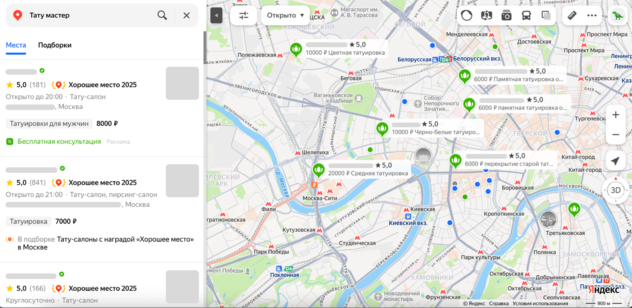Click "Белорусский вкз." railway station label
The image size is (632, 308).
pyautogui.click(x=478, y=59)
